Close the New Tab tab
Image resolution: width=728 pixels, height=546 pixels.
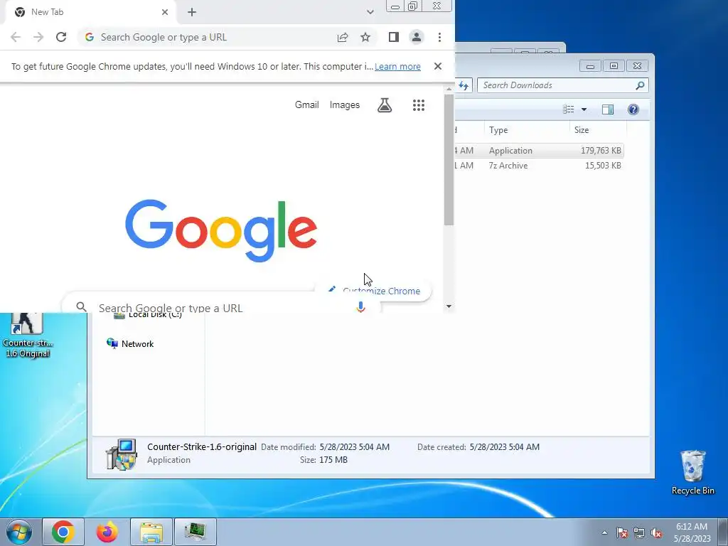pos(165,12)
